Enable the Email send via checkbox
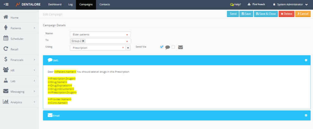The image size is (313, 129). [173, 47]
